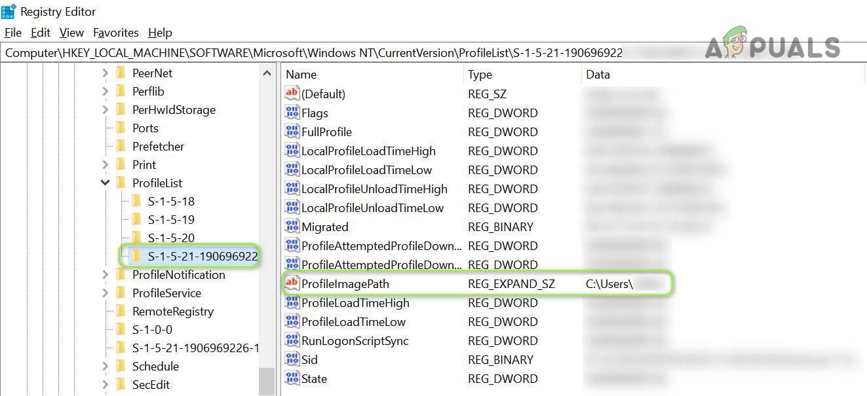The height and width of the screenshot is (396, 867).
Task: Select the PeerNet folder icon
Action: click(x=121, y=73)
